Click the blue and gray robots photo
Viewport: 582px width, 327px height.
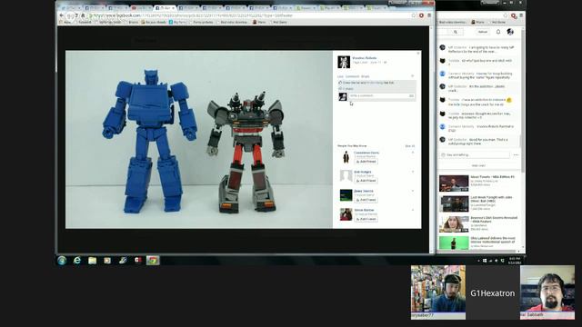pyautogui.click(x=199, y=139)
